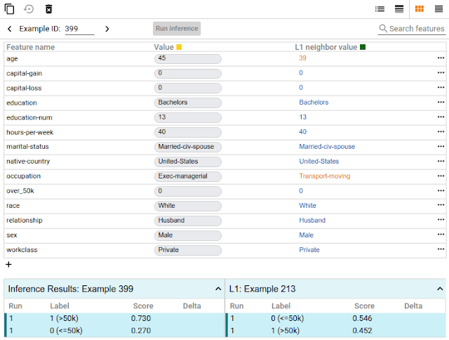
Task: Collapse Inference Results Example 399 panel
Action: (x=217, y=289)
